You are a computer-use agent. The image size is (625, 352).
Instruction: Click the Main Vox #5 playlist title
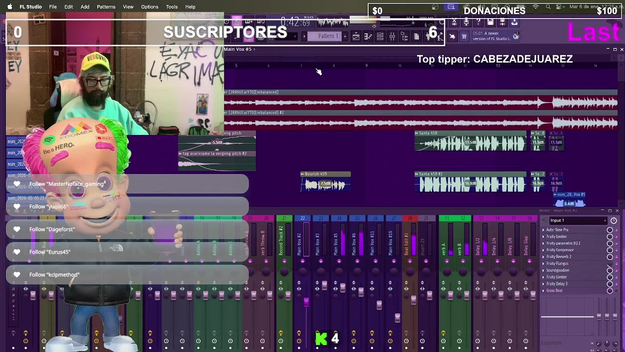click(x=237, y=49)
